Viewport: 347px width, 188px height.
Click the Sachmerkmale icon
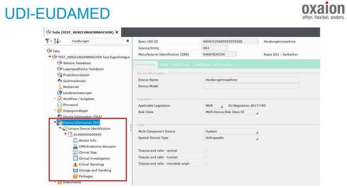click(x=60, y=81)
